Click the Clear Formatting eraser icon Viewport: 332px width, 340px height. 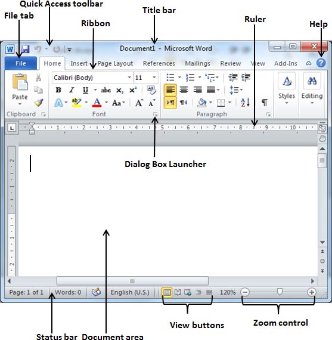pos(151,90)
